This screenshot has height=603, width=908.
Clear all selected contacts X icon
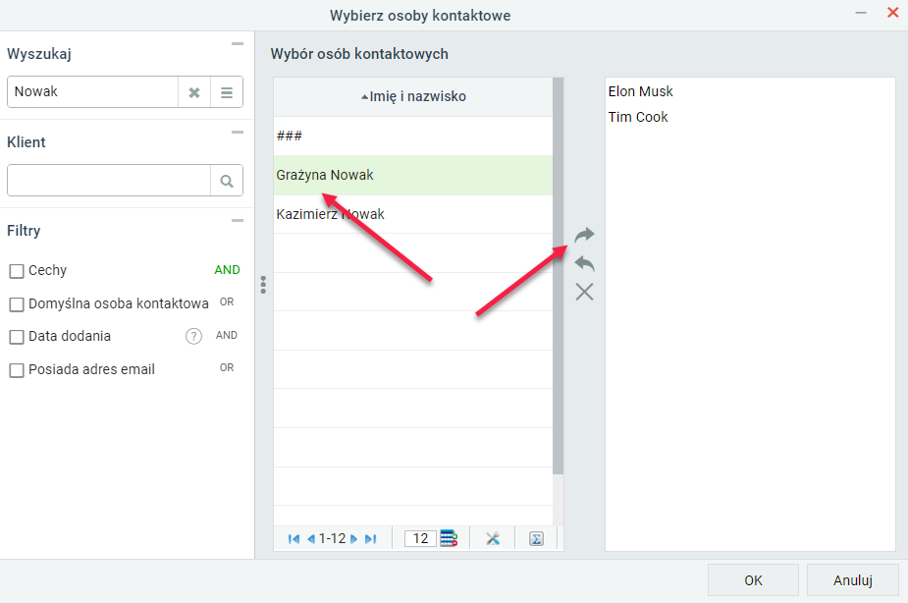click(x=584, y=292)
